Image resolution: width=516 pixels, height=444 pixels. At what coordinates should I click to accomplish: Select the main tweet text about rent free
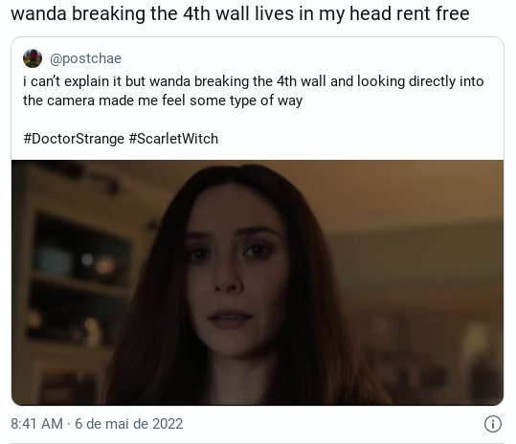click(x=240, y=13)
